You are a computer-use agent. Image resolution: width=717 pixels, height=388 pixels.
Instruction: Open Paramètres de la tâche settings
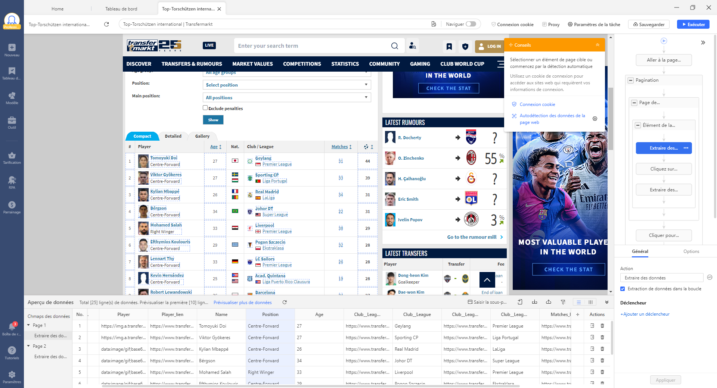tap(594, 24)
